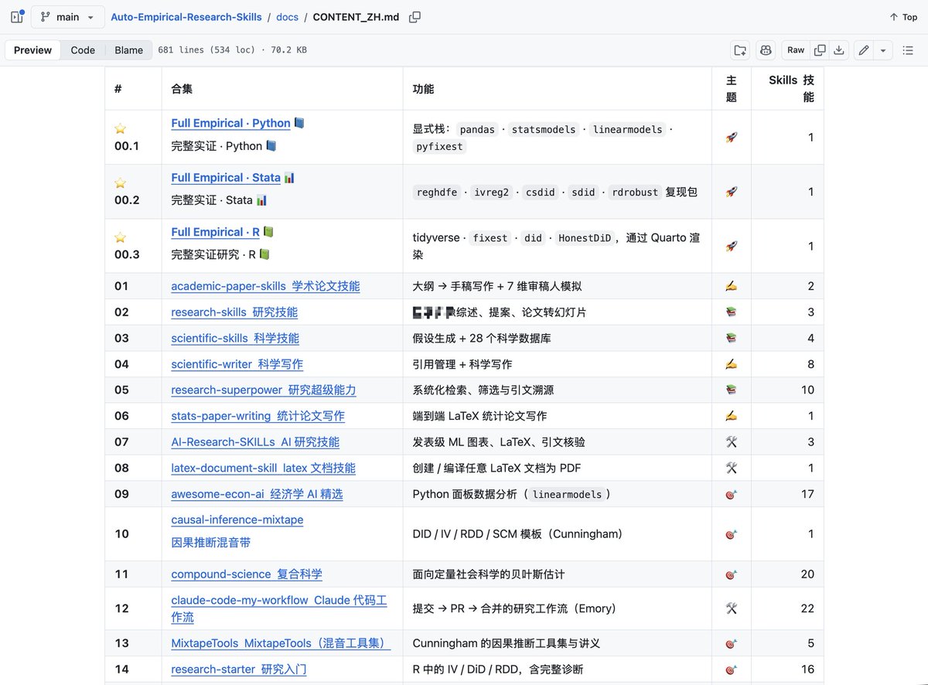Open scientific-skills link
This screenshot has width=928, height=685.
[235, 338]
